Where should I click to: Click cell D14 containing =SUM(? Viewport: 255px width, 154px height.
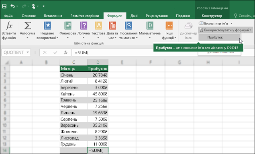click(x=98, y=150)
